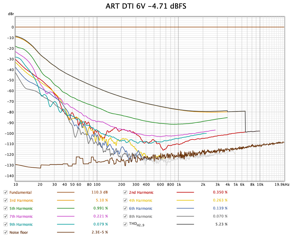This screenshot has height=237, width=292.
Task: Click the 5.23 % THD value
Action: tap(221, 224)
